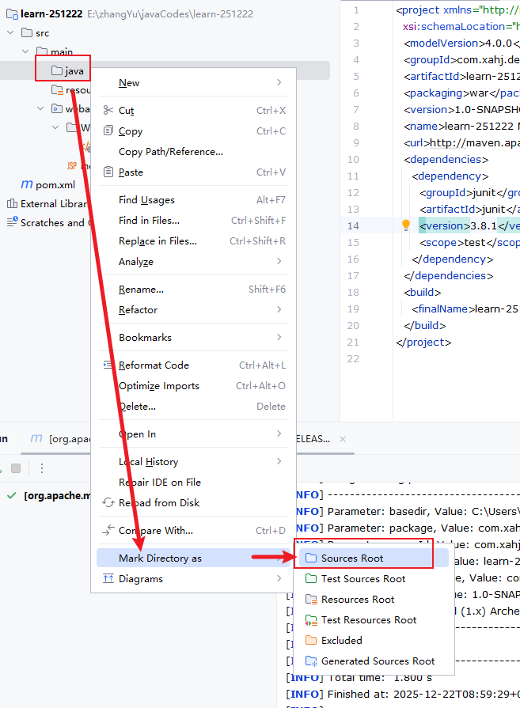Click the junit groupId line in editor

click(469, 192)
